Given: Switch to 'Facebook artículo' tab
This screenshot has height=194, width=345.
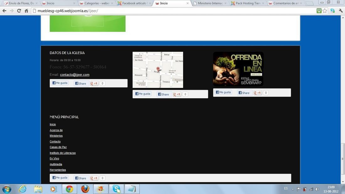Looking at the screenshot, I should (x=134, y=3).
